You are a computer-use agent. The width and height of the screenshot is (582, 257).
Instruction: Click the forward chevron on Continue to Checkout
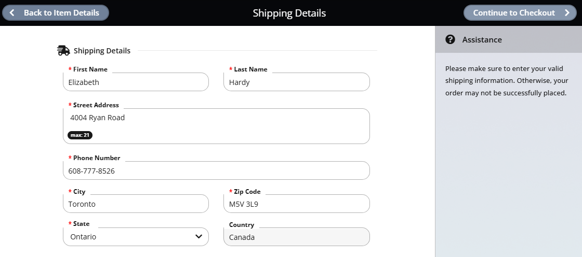(567, 13)
